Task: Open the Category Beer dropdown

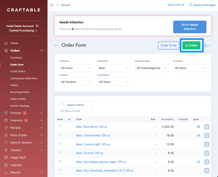Action: tap(114, 68)
